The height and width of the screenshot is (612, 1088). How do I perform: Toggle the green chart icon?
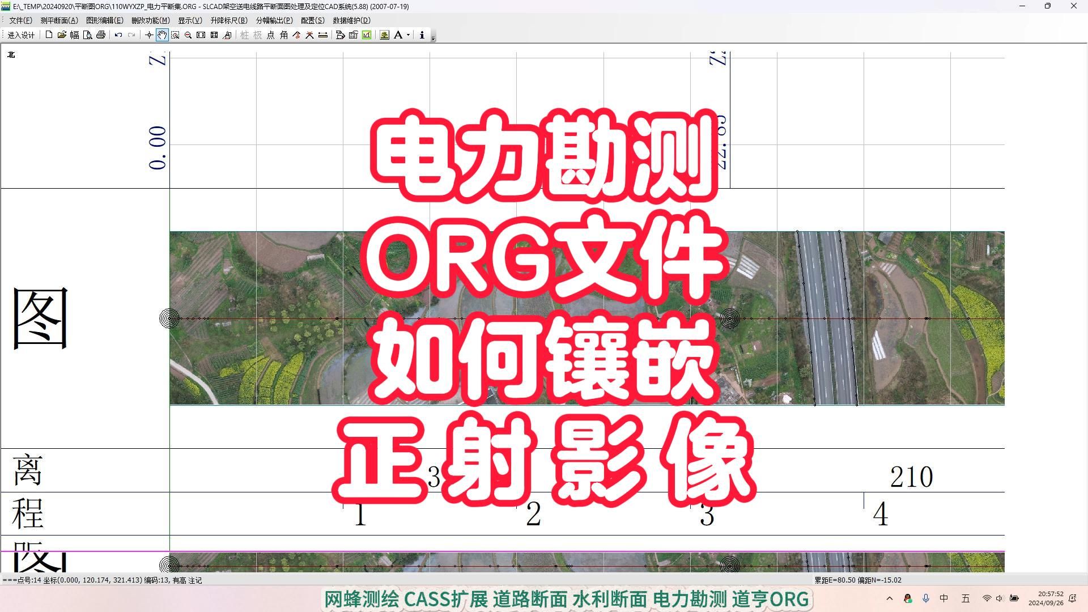tap(367, 35)
